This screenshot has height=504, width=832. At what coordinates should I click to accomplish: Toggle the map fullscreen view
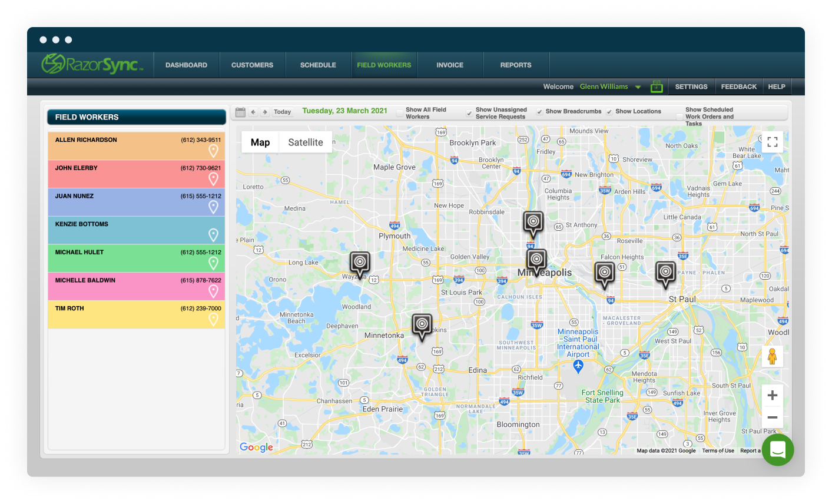pyautogui.click(x=773, y=142)
